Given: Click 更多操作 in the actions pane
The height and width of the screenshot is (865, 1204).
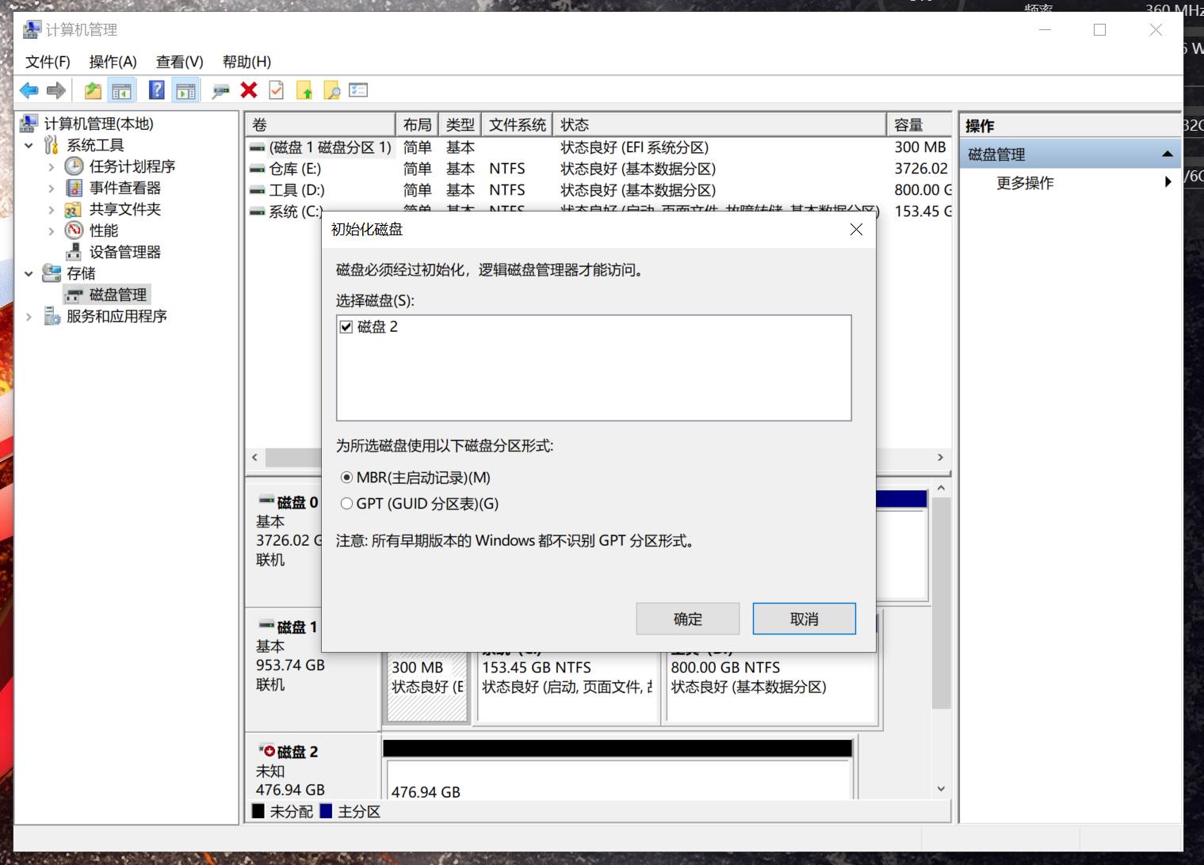Looking at the screenshot, I should [x=1025, y=183].
